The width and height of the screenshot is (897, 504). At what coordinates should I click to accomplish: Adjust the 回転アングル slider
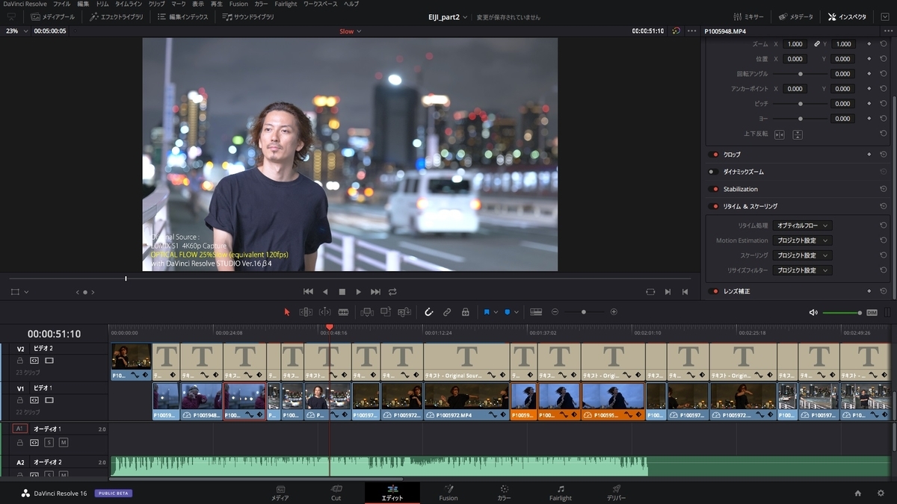tap(801, 74)
